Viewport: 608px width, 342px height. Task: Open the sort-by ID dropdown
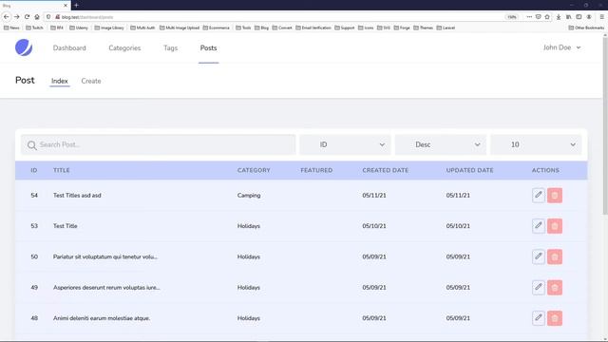[x=345, y=144]
